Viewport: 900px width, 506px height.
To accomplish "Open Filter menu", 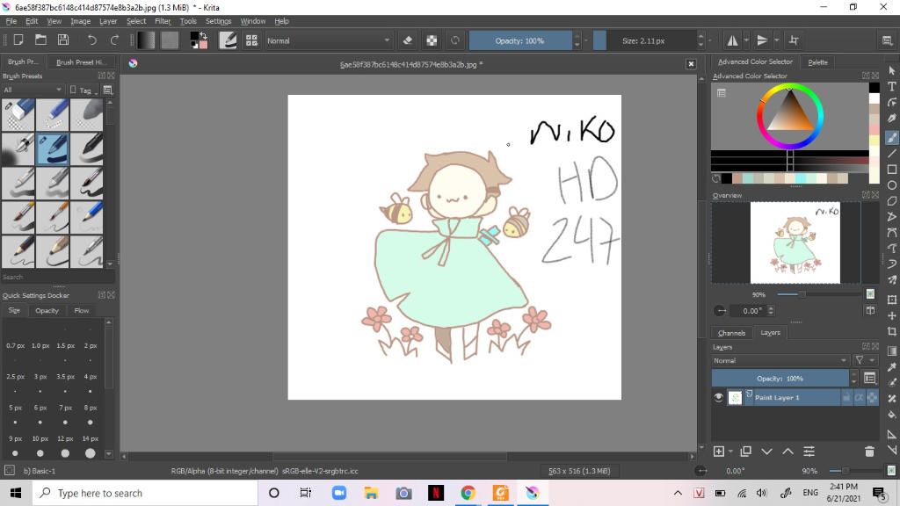I will [x=163, y=21].
